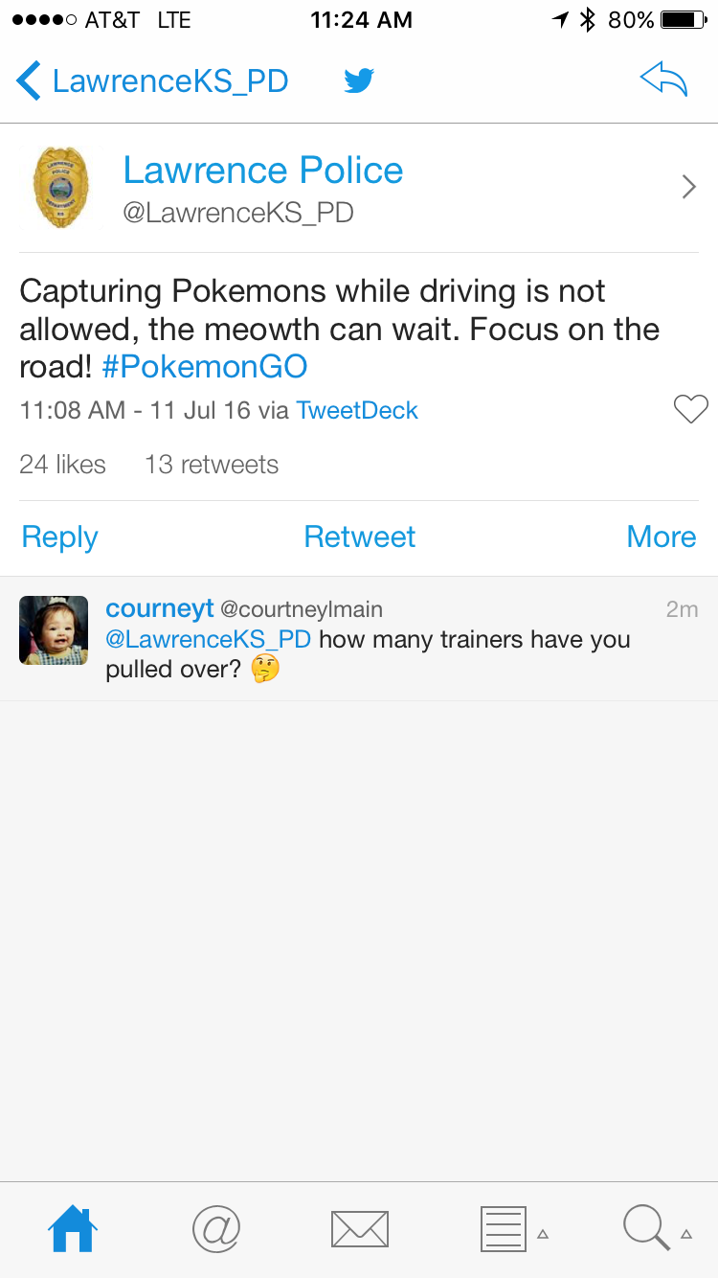The height and width of the screenshot is (1278, 718).
Task: Open the More options menu
Action: [x=661, y=537]
